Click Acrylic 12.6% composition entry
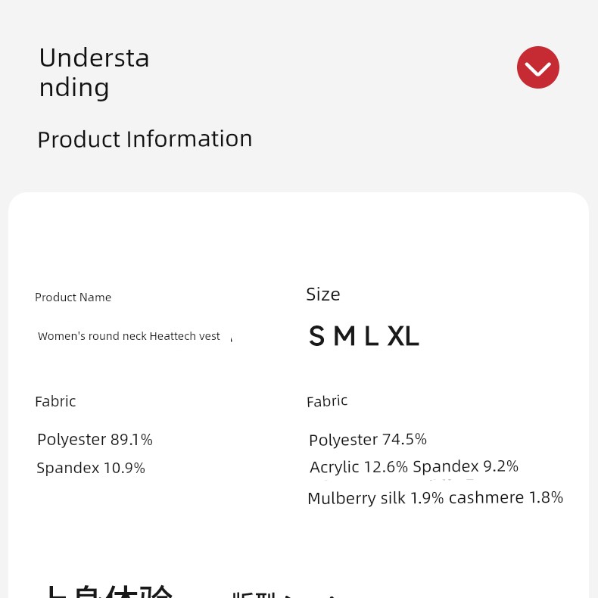Image resolution: width=598 pixels, height=598 pixels. pos(359,467)
